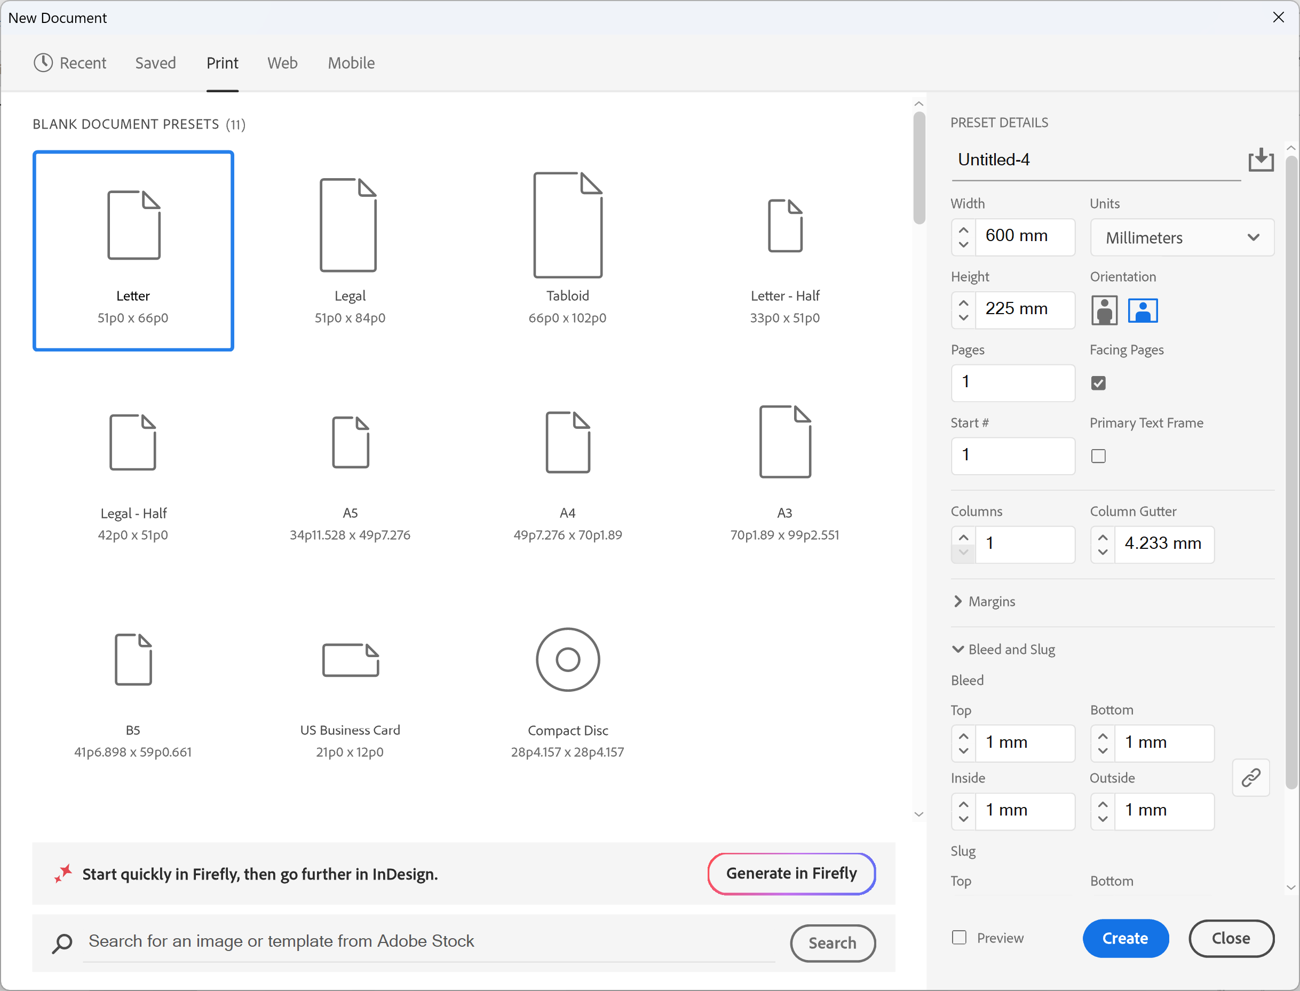The image size is (1300, 991).
Task: Increase the Column Gutter value
Action: (x=1103, y=537)
